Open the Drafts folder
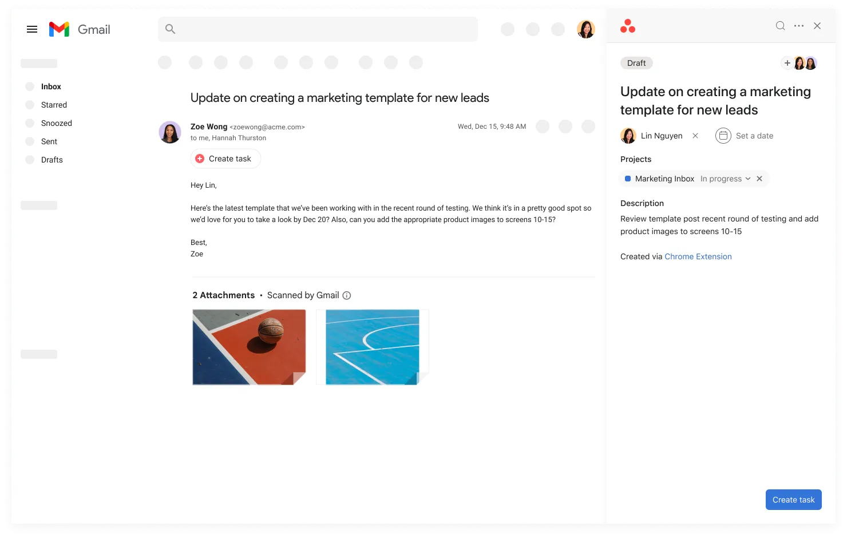Viewport: 847px width, 538px height. 52,160
